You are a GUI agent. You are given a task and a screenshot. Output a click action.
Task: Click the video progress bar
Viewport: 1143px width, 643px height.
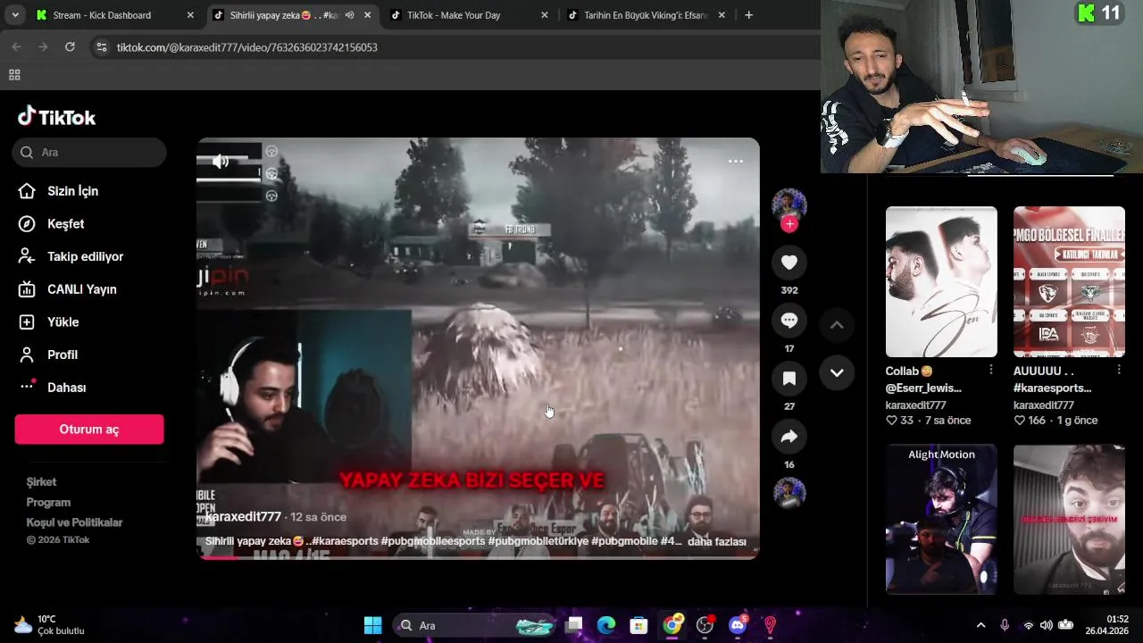478,557
